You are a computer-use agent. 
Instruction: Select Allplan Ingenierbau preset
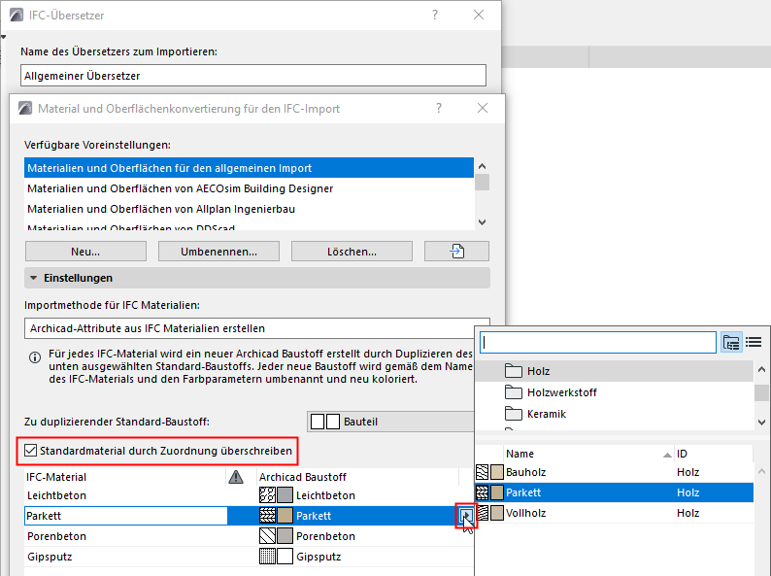249,209
